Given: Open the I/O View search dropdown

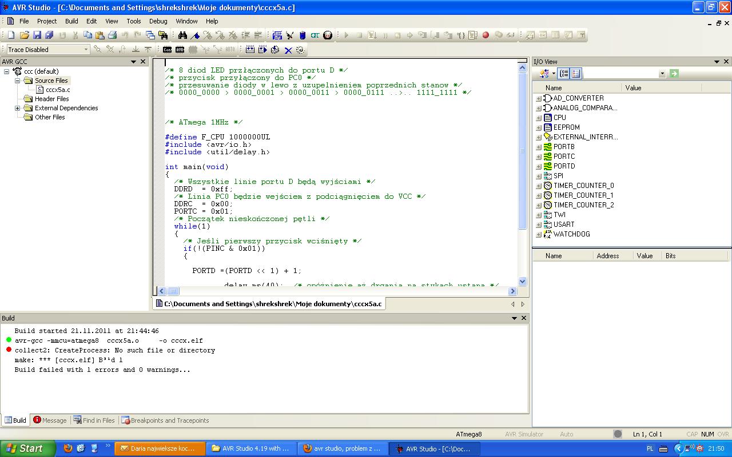Looking at the screenshot, I should [x=662, y=74].
